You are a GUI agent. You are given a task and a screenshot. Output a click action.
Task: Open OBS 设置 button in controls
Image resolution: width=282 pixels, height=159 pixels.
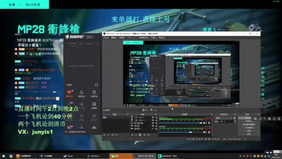(249, 131)
